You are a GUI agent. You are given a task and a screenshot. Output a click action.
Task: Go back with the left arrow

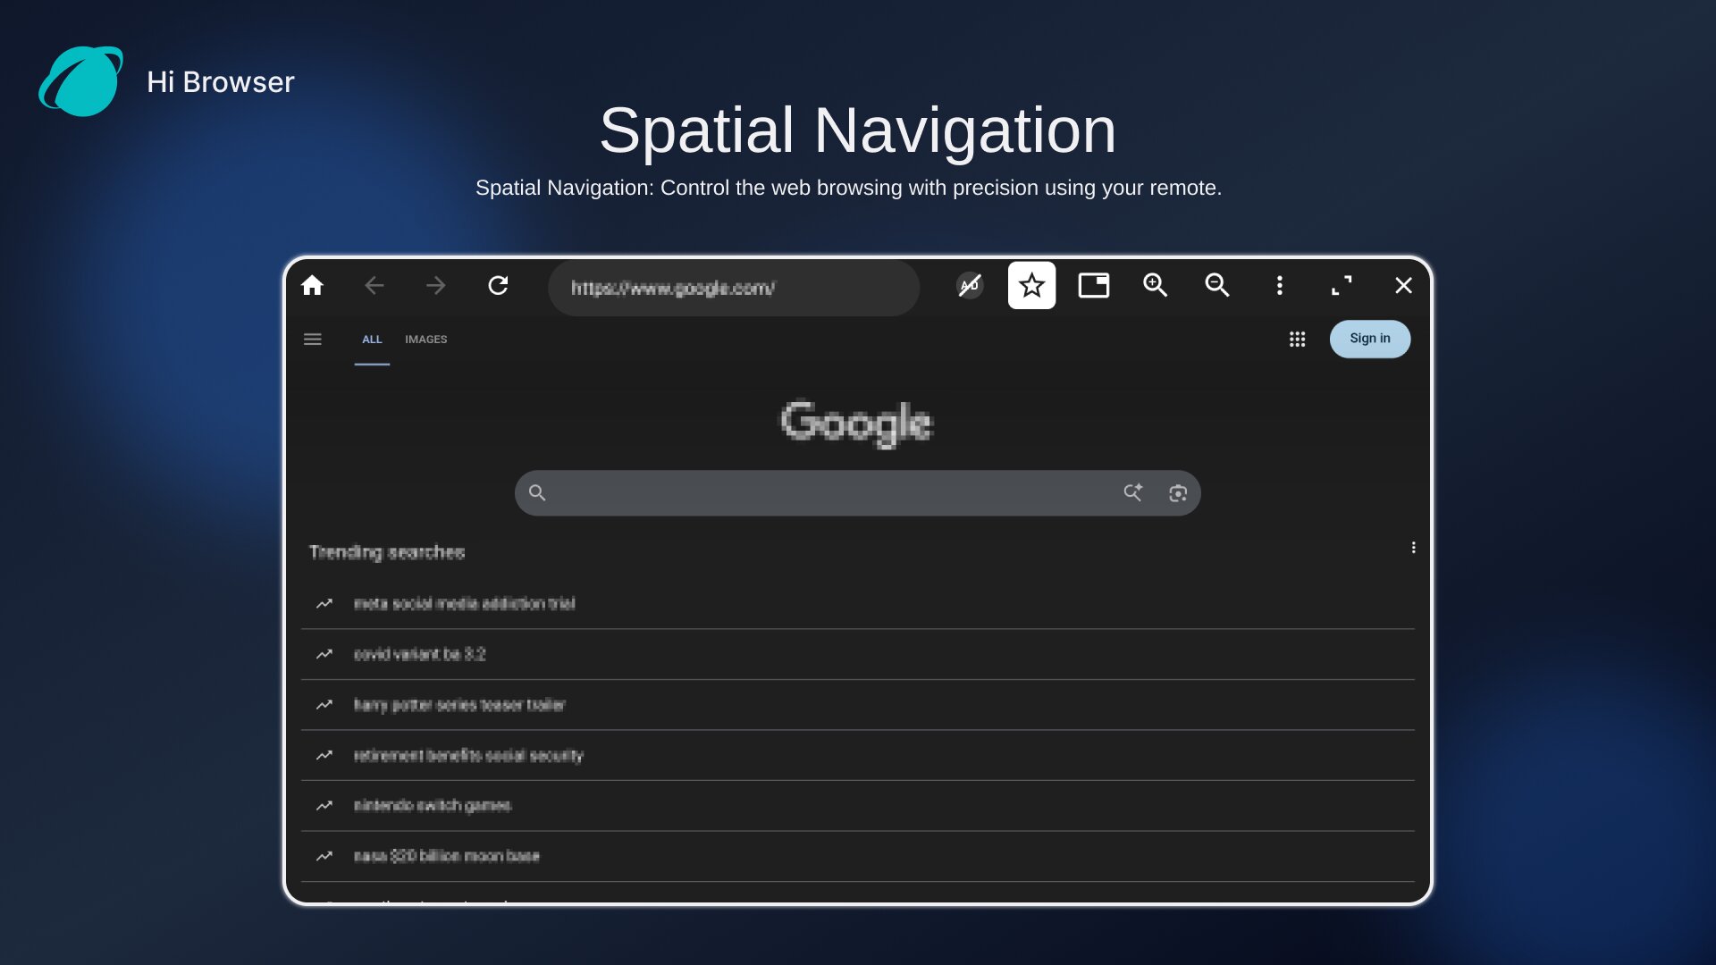[374, 286]
